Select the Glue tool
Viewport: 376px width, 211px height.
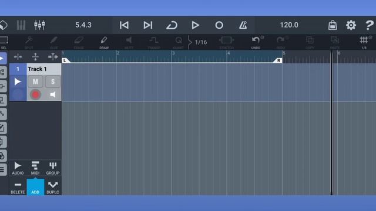pyautogui.click(x=54, y=42)
